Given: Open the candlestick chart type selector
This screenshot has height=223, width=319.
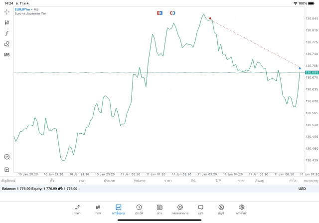Looking at the screenshot, I should [x=7, y=22].
